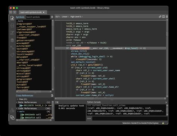Select the bash-with-symbols.bndb tab
This screenshot has height=136, width=177.
pos(32,12)
